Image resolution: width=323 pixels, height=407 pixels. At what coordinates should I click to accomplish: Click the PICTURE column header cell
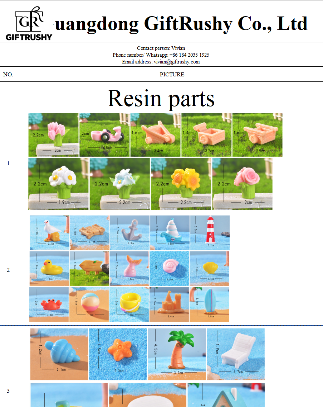[172, 75]
